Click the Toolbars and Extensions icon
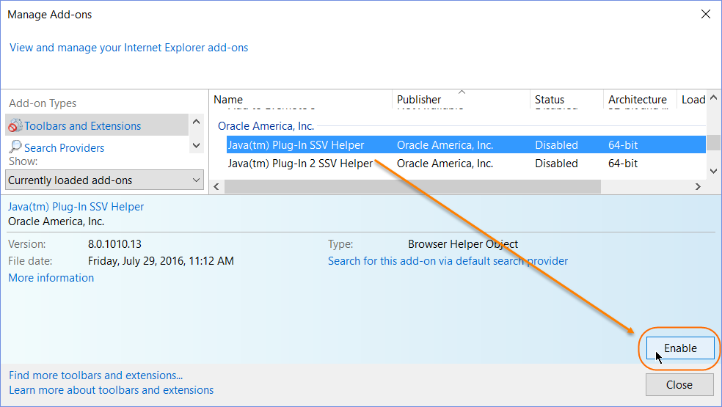This screenshot has width=722, height=407. click(x=15, y=125)
